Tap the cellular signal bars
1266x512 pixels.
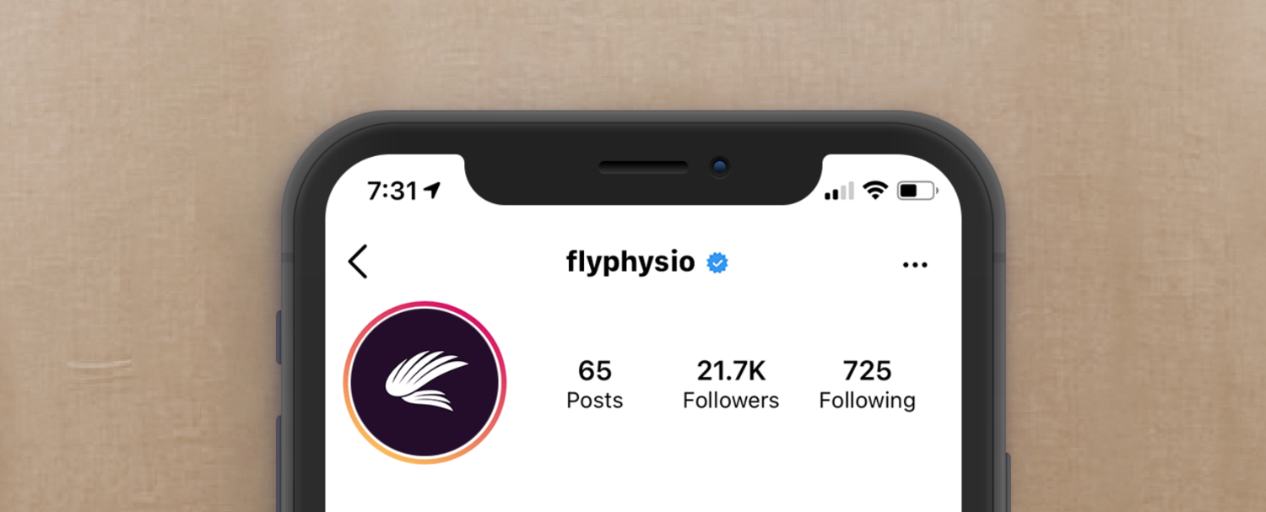tap(839, 191)
